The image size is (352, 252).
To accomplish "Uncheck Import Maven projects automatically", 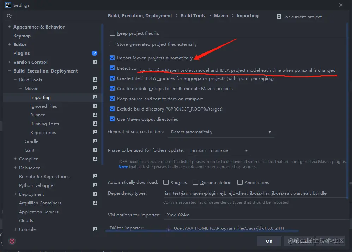I will tap(112, 58).
